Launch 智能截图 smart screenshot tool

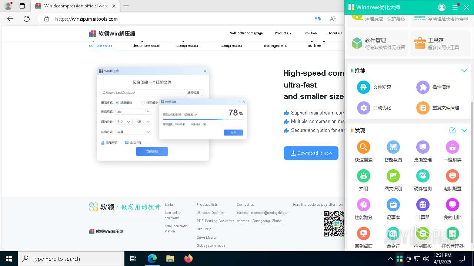tap(393, 151)
